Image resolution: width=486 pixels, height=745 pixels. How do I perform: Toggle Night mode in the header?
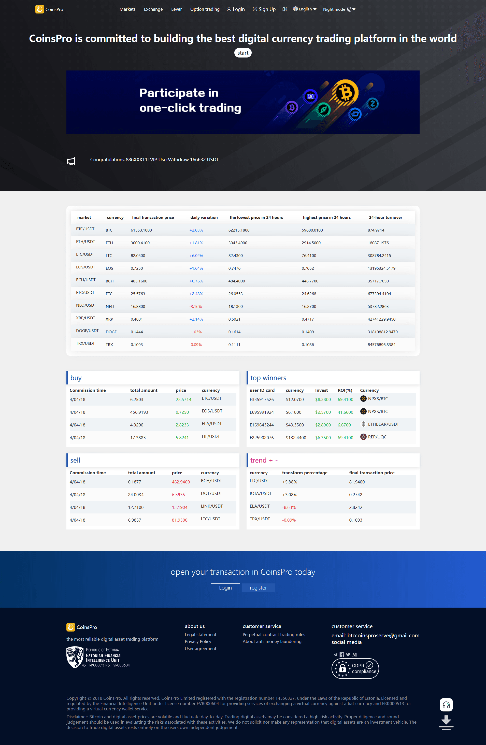click(339, 9)
